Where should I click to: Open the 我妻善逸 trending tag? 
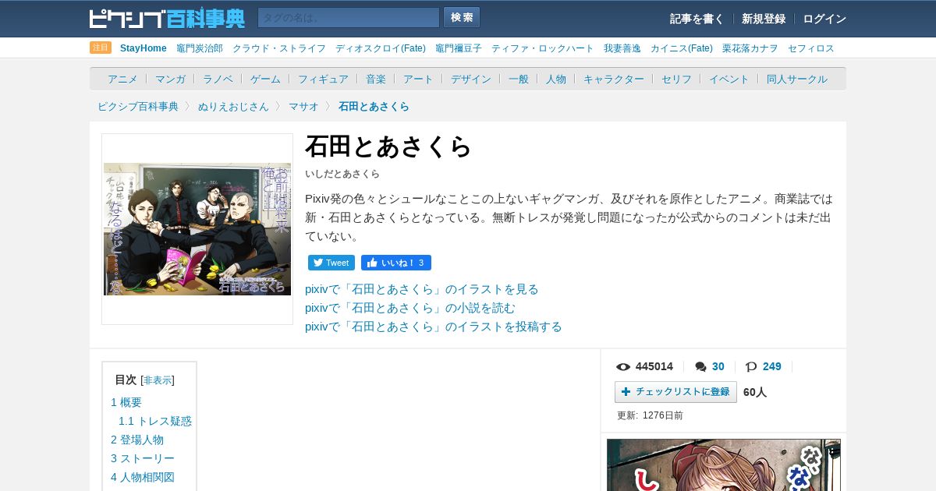click(x=622, y=48)
